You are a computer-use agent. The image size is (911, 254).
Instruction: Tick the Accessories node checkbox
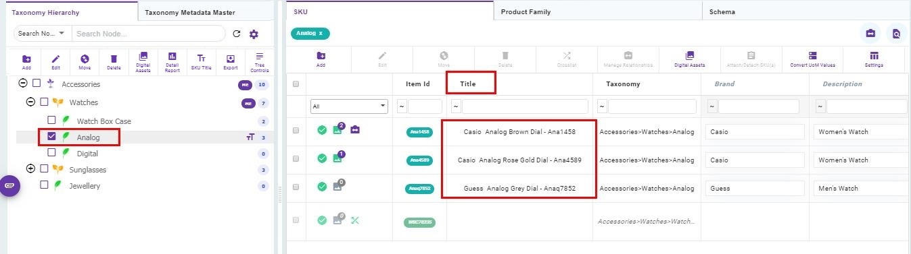coord(37,84)
